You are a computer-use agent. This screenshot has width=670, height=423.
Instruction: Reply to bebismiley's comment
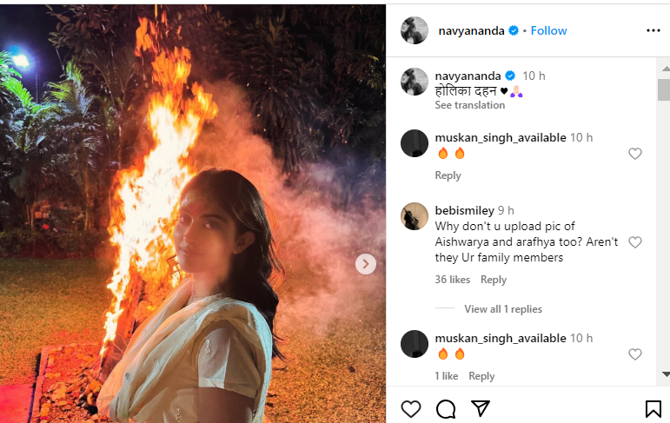[x=494, y=280]
